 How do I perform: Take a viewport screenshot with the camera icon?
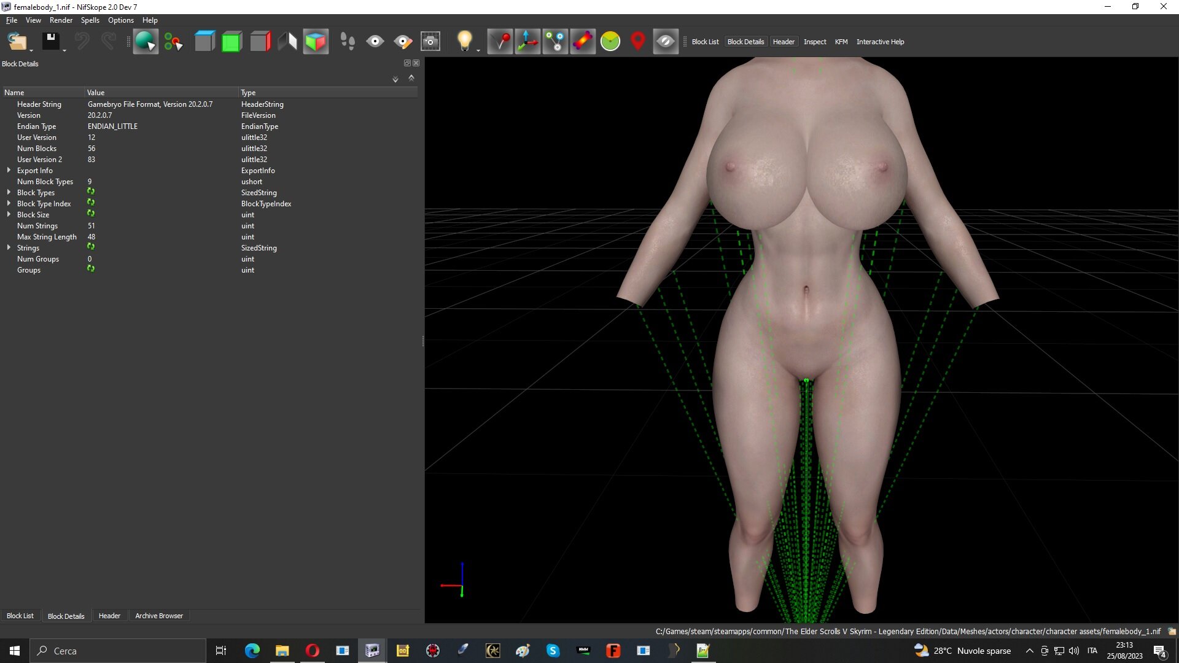[x=430, y=42]
